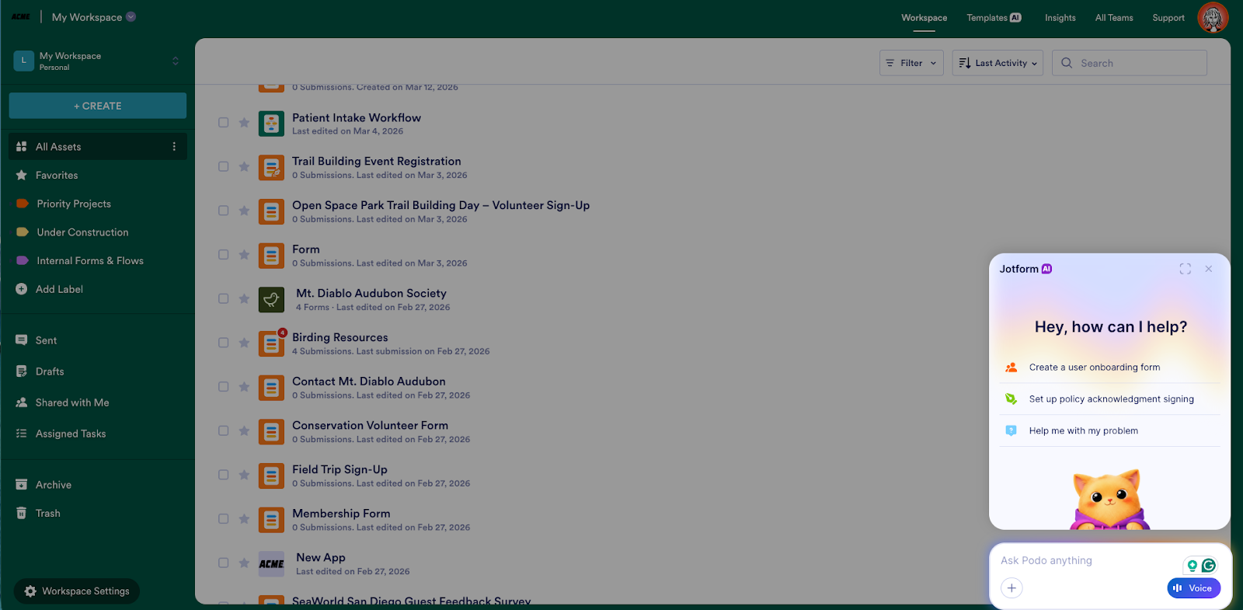Click the yellow Under Construction label tag

[x=23, y=232]
